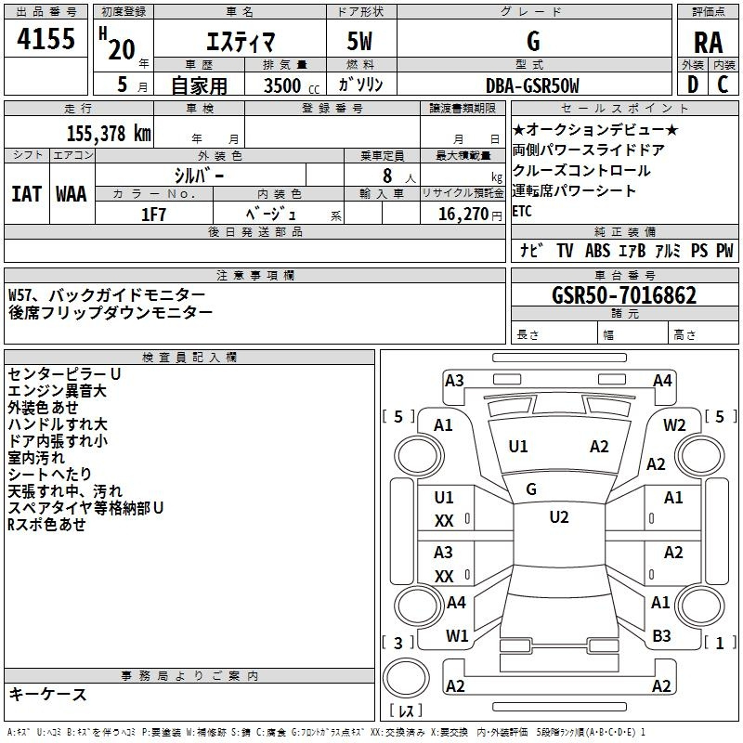Select the B3 mark on the diagram
This screenshot has width=743, height=743.
(661, 636)
